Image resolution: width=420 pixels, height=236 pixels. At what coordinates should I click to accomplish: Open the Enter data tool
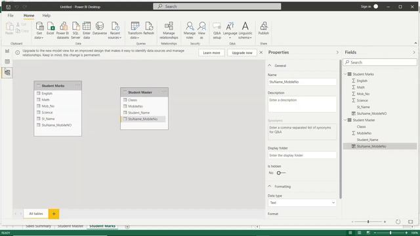click(87, 30)
